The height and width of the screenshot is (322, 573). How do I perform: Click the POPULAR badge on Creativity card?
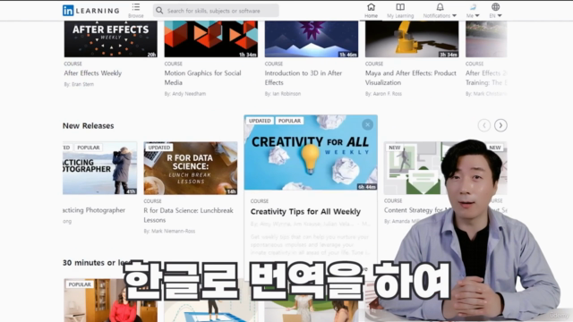pyautogui.click(x=289, y=121)
